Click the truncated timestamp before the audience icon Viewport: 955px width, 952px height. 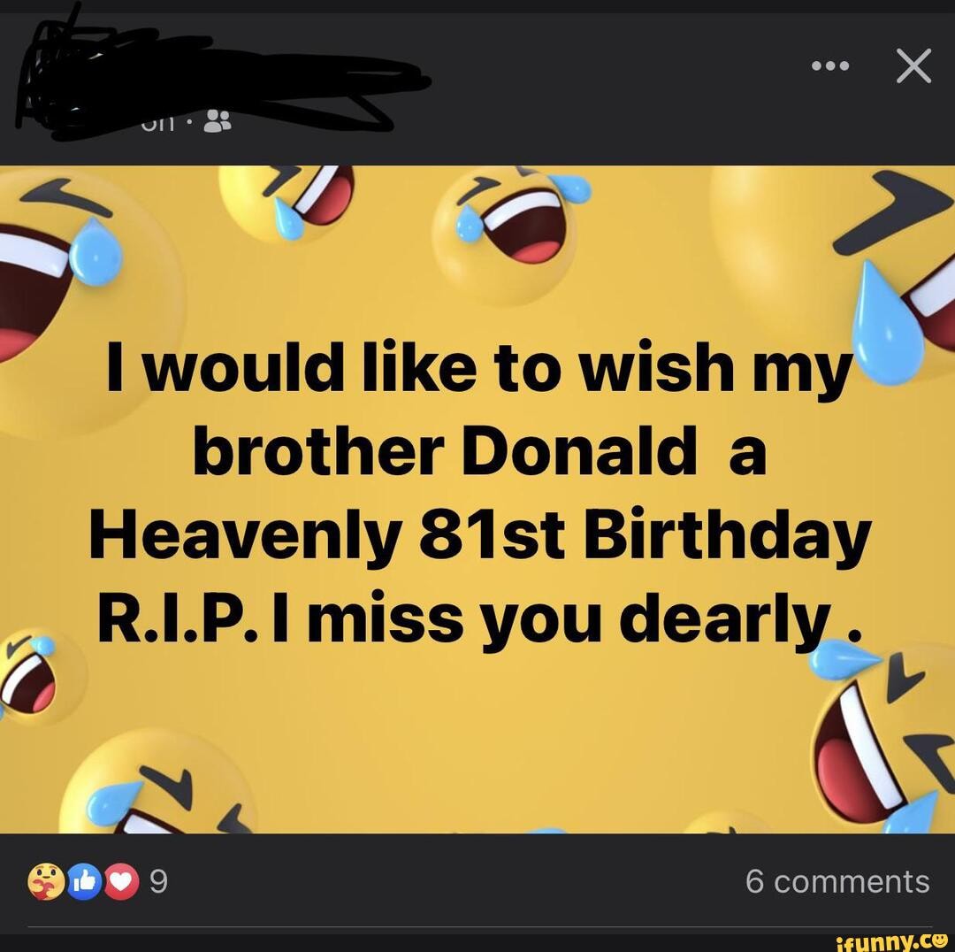coord(157,122)
